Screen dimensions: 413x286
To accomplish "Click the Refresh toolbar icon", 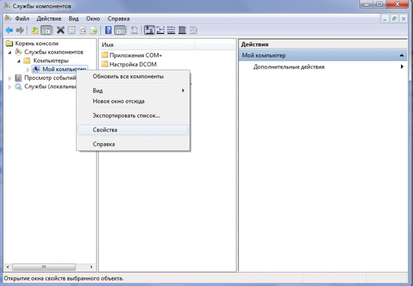I will pyautogui.click(x=83, y=30).
